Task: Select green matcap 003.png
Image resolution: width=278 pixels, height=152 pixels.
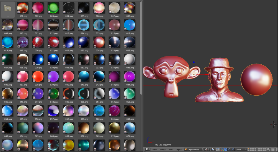Action: coord(53,8)
